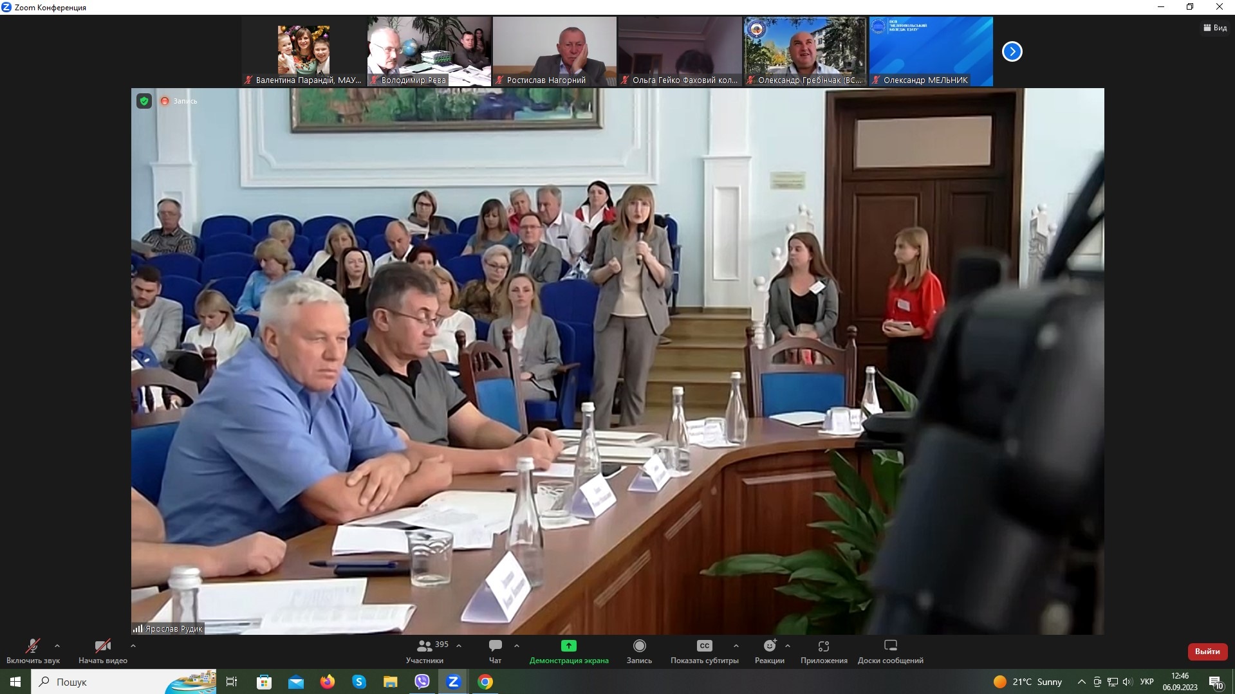Toggle Показать субтитры captions
Image resolution: width=1235 pixels, height=694 pixels.
(704, 650)
